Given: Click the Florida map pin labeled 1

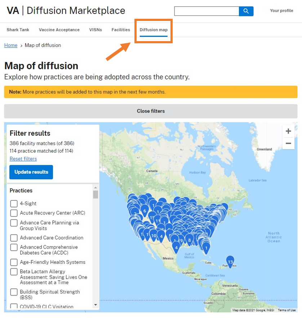Looking at the screenshot, I should (x=206, y=248).
